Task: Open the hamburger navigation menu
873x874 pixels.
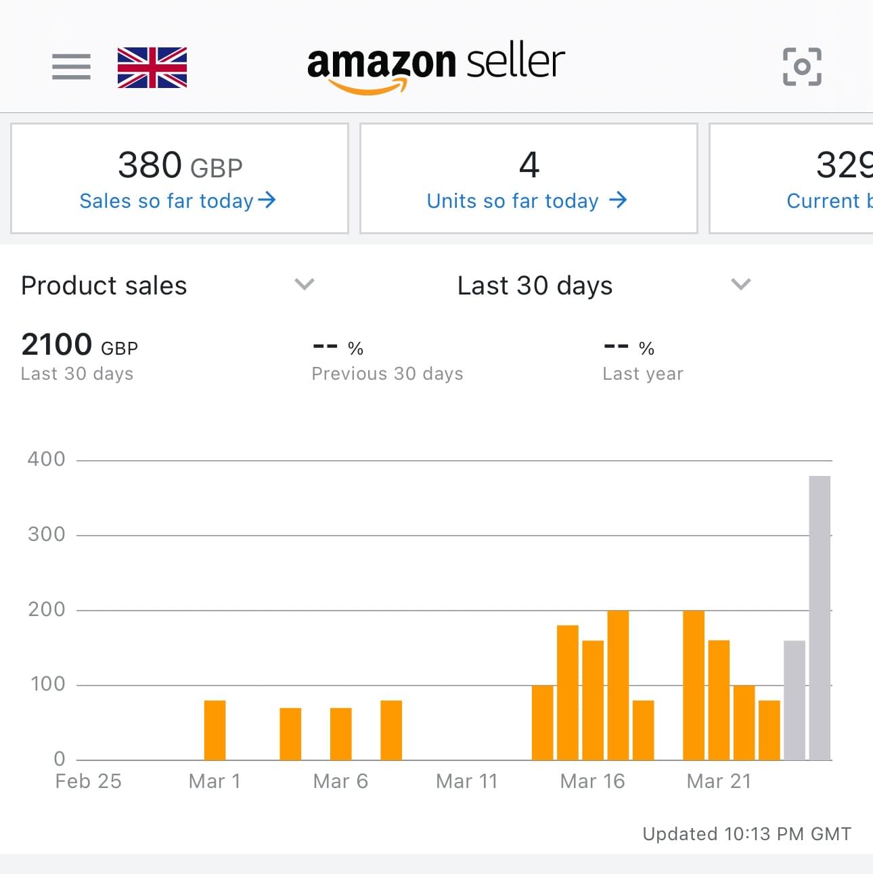Action: [x=71, y=67]
